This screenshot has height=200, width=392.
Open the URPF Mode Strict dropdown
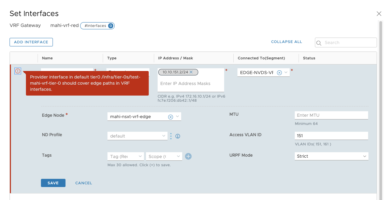point(332,156)
